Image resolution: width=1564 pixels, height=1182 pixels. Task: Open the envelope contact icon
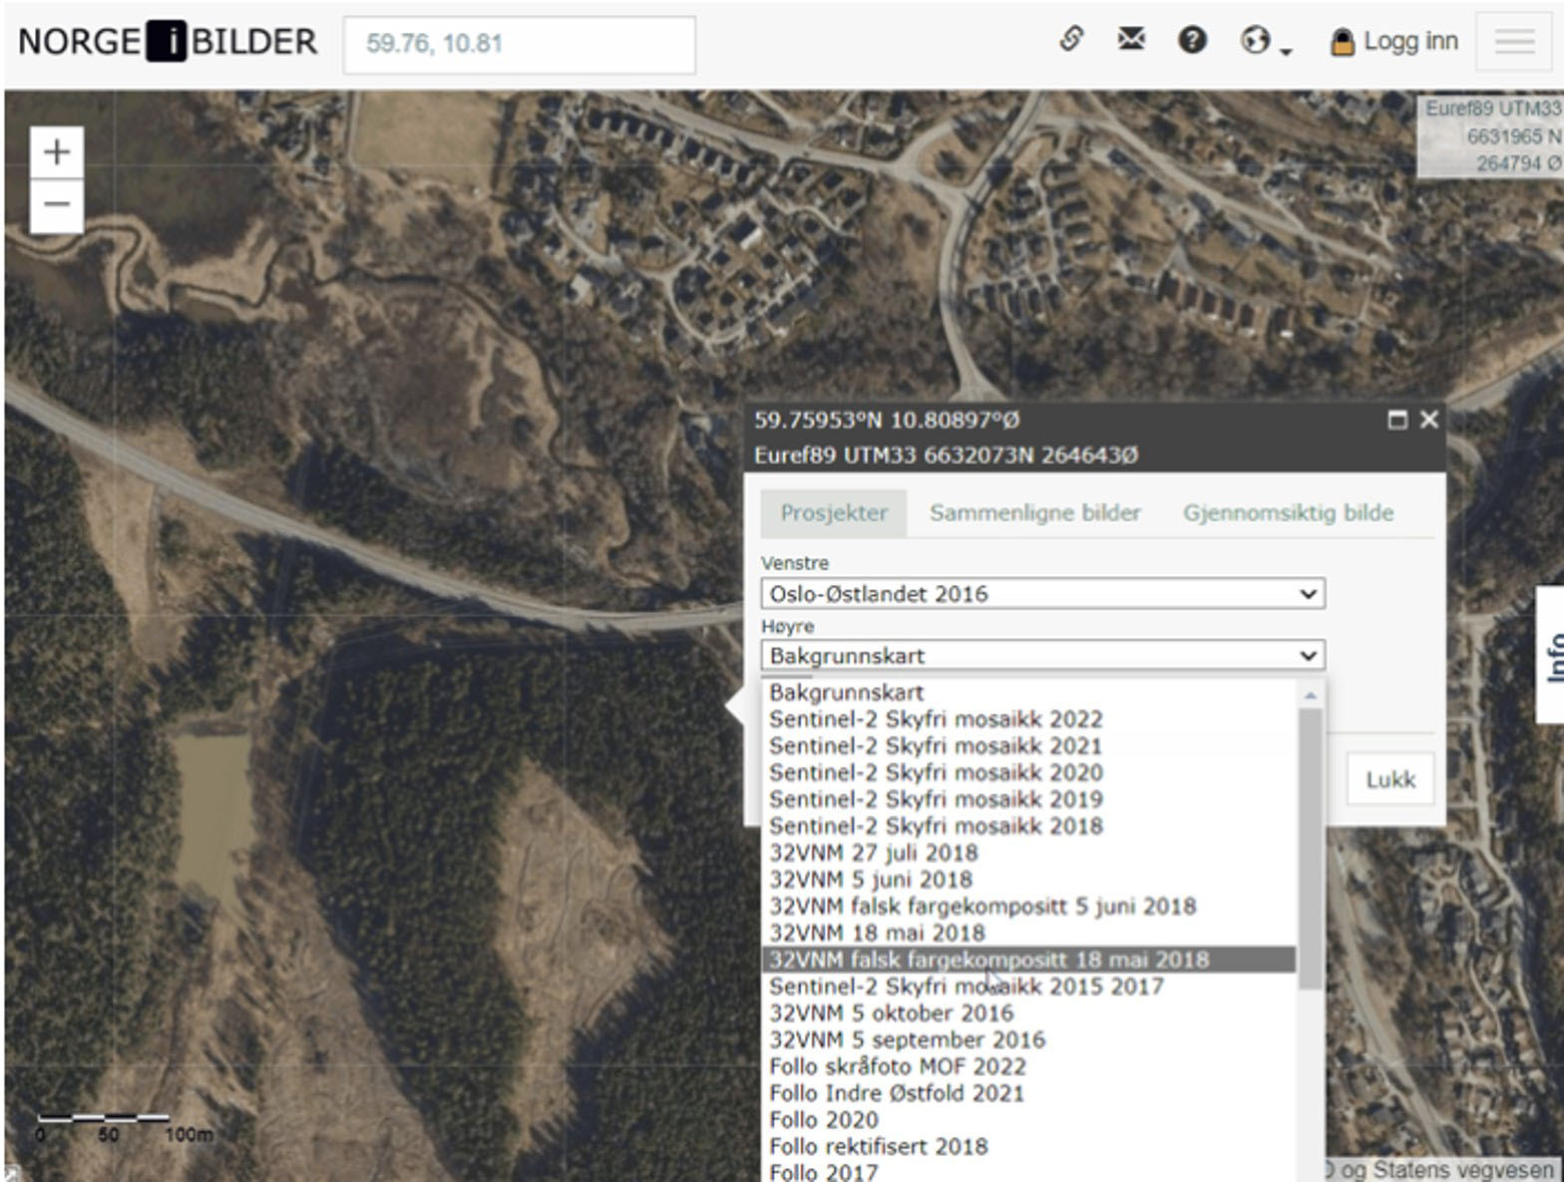(x=1131, y=40)
